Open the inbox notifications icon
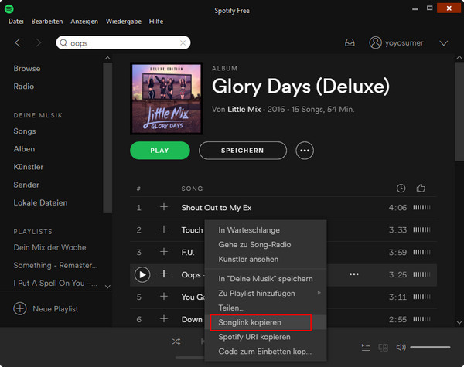 point(350,42)
